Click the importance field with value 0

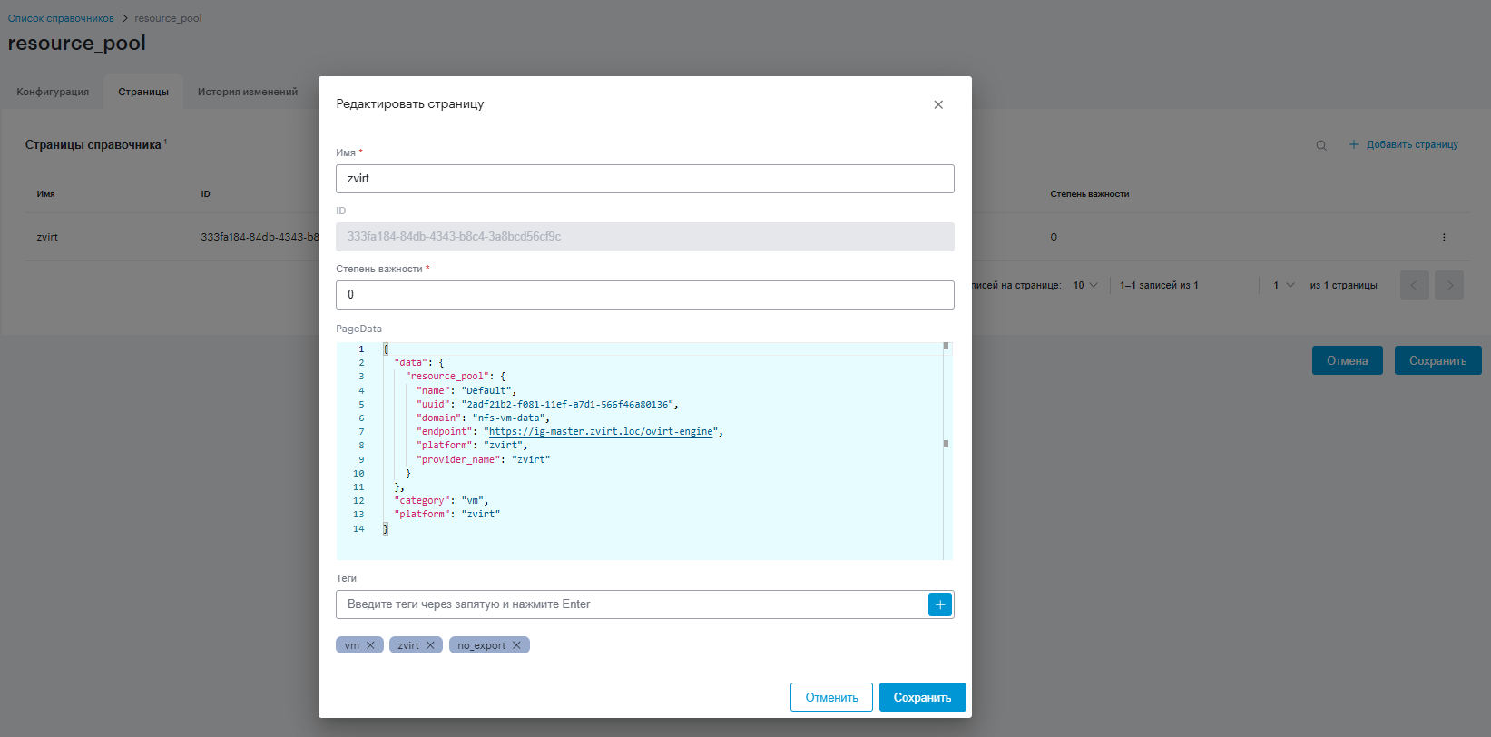tap(645, 295)
